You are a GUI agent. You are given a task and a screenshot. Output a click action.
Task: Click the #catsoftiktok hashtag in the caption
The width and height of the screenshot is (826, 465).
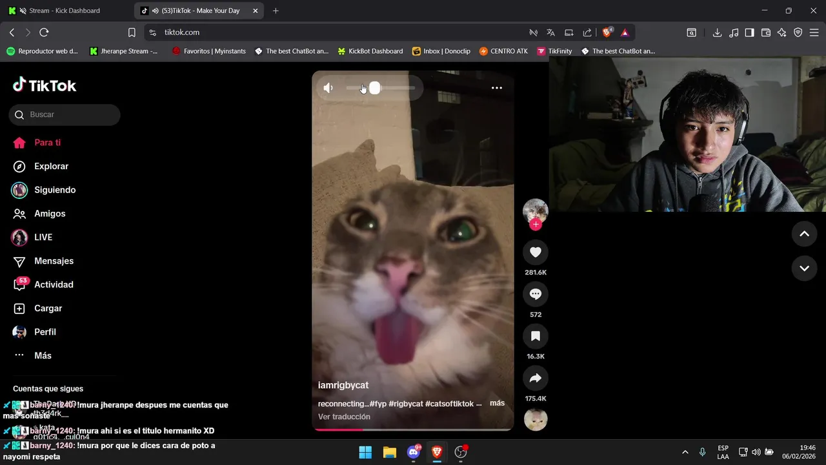tap(450, 404)
